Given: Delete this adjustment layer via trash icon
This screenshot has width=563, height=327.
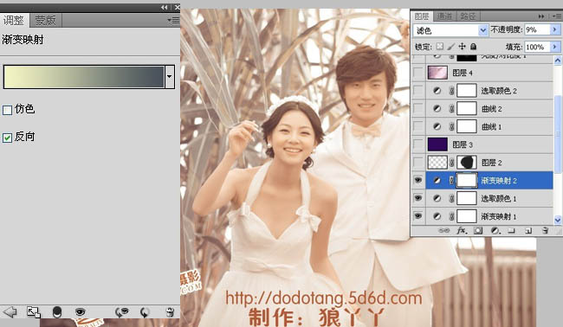Looking at the screenshot, I should (170, 312).
